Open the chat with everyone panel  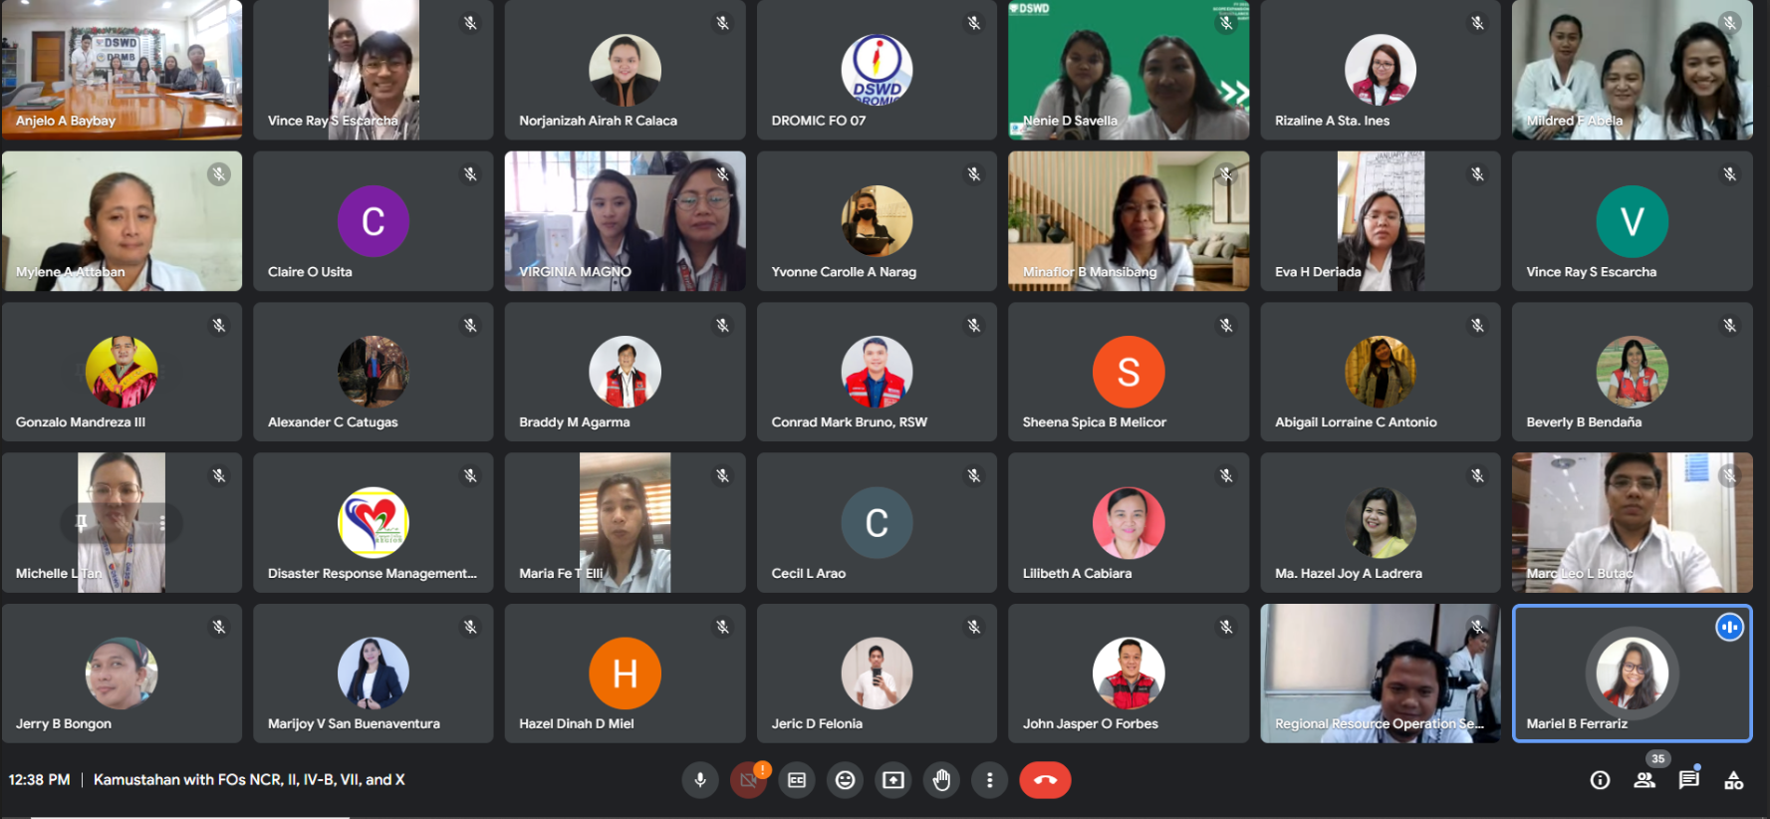(x=1689, y=780)
